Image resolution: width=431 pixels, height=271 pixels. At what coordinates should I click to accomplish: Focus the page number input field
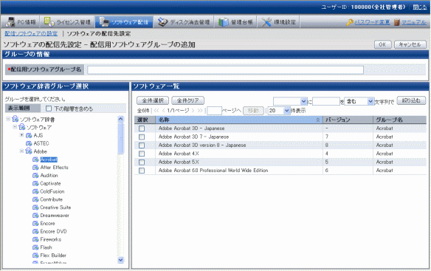pyautogui.click(x=215, y=111)
